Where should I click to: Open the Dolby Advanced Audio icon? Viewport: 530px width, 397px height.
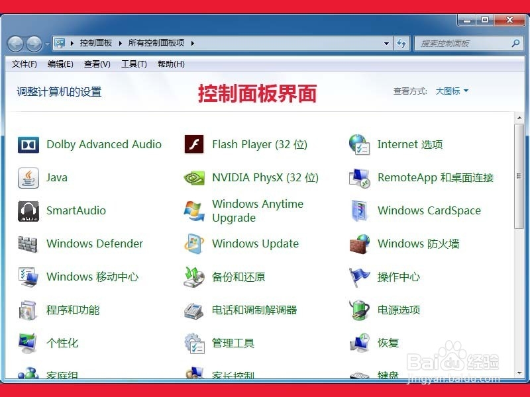tap(28, 144)
